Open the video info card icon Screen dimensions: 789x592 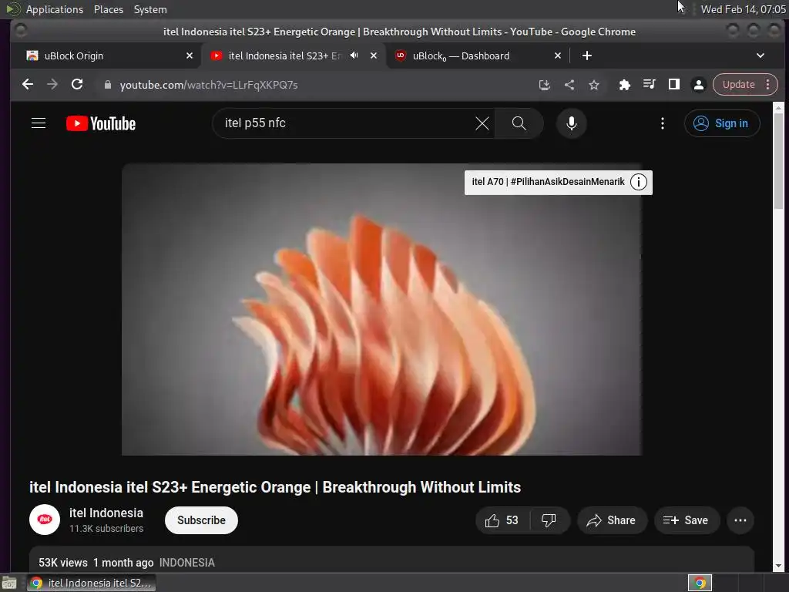point(639,182)
